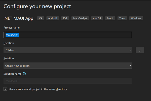Click the Android platform tag
Viewport: 151px width, 101px height.
(x=53, y=18)
